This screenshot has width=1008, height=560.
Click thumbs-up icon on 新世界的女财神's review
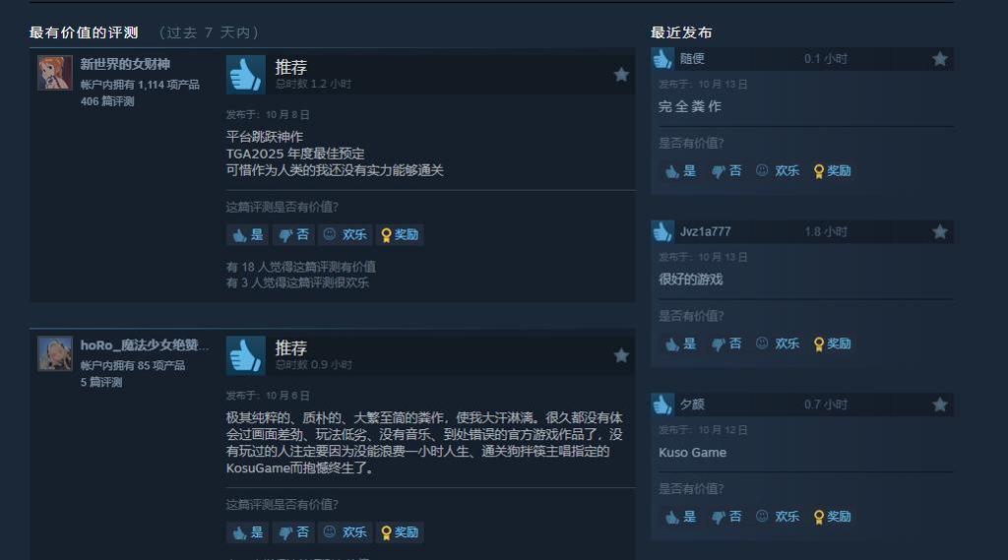[x=245, y=75]
